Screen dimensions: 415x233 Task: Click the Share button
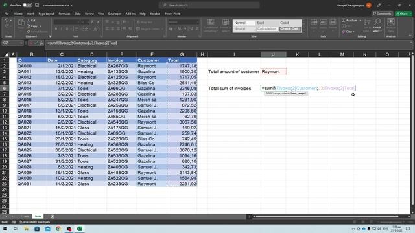(403, 14)
